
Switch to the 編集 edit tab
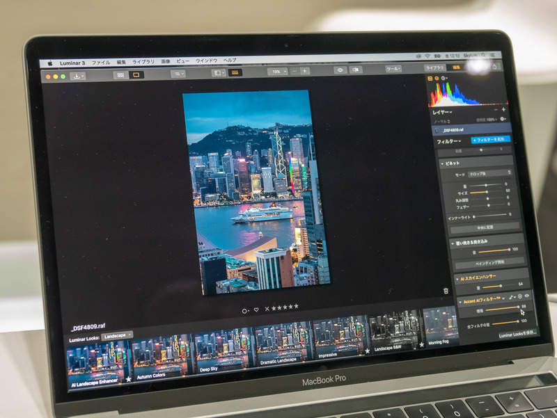(x=456, y=67)
